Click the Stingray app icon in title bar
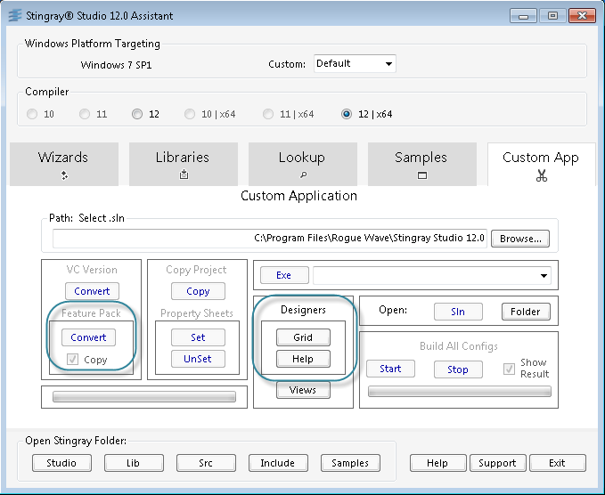 click(x=15, y=15)
